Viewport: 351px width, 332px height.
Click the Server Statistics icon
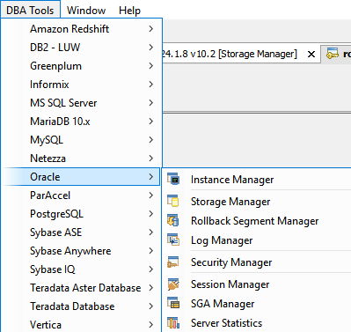(173, 322)
